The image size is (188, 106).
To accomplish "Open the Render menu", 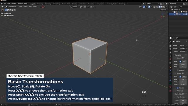I will [14, 4].
